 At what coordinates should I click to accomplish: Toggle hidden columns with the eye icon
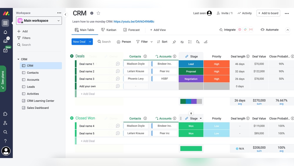(182, 42)
